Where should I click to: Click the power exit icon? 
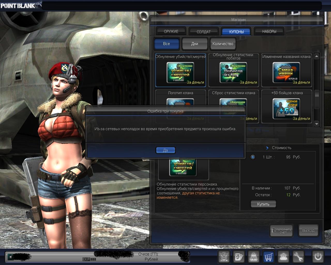pos(318,257)
